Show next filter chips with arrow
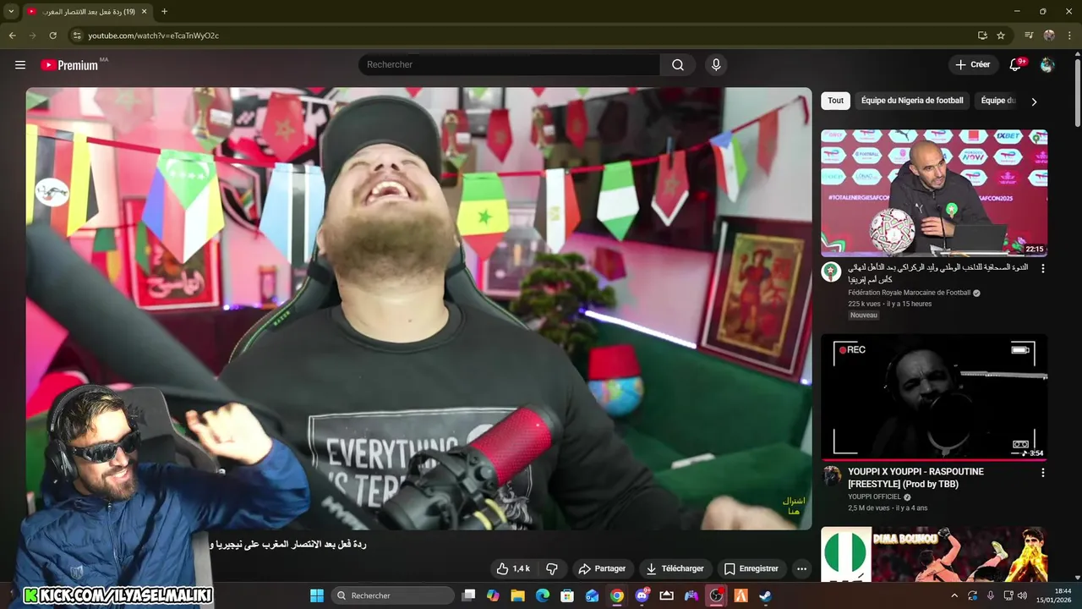 click(1033, 101)
